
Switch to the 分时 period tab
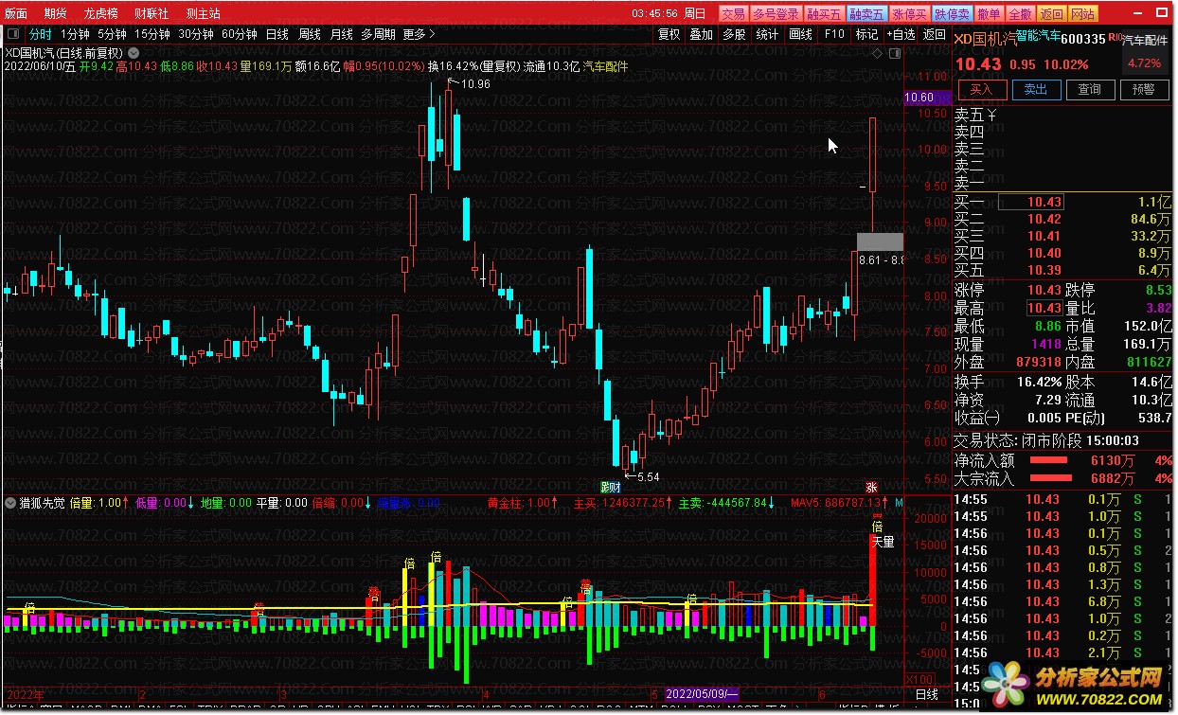(41, 34)
